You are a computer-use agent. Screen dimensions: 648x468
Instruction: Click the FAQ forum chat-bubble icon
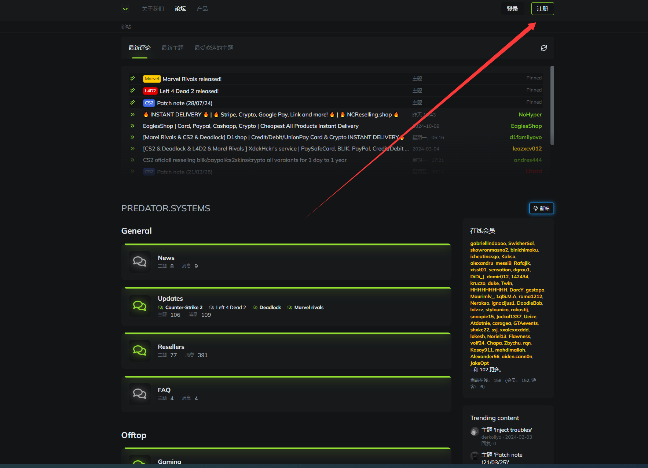pyautogui.click(x=140, y=394)
